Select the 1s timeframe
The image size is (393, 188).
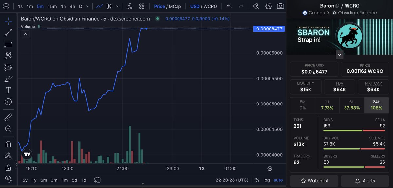pos(20,6)
